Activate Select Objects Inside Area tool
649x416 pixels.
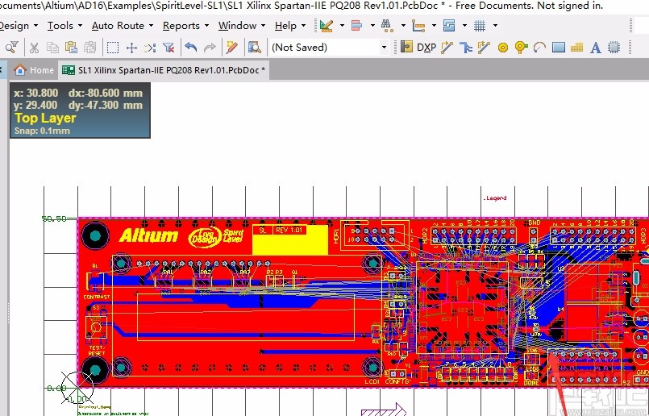(113, 48)
